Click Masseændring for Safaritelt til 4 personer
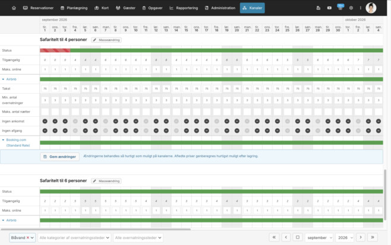Screen dimensions: 391x245 click(106, 40)
